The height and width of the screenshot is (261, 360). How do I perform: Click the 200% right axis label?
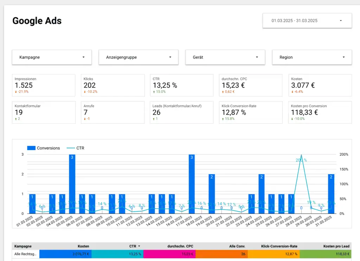pos(344,155)
